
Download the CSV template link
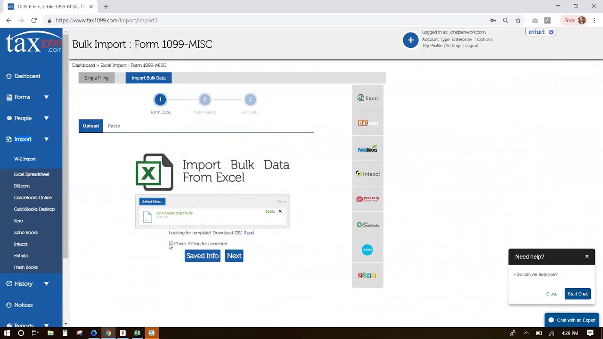pyautogui.click(x=238, y=233)
